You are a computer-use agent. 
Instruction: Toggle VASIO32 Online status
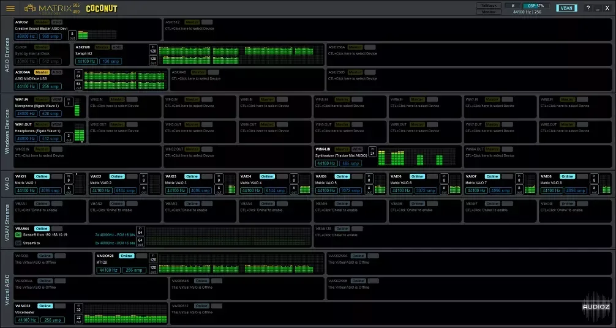(45, 306)
